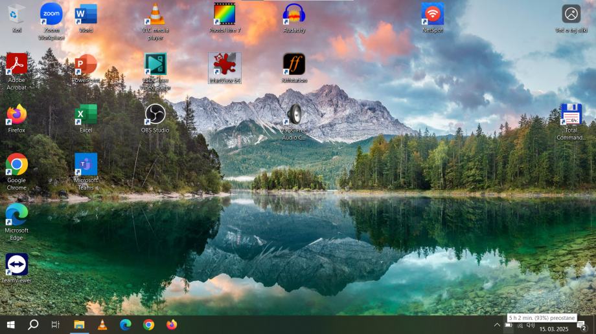Image resolution: width=596 pixels, height=334 pixels.
Task: Select the Adobe Acrobat shortcut
Action: [17, 72]
